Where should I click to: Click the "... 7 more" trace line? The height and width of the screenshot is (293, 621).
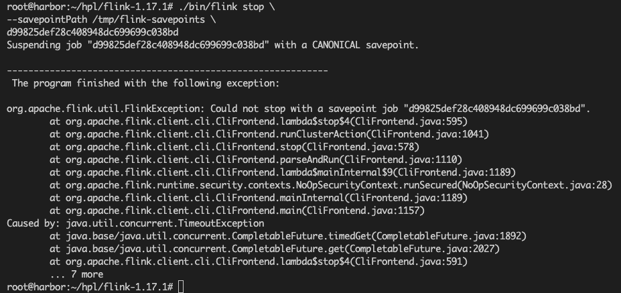click(76, 274)
